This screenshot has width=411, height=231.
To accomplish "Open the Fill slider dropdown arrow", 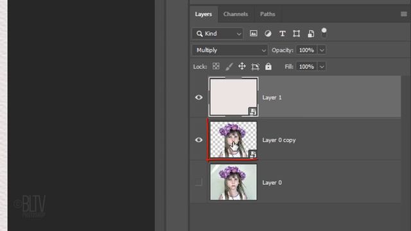I will tap(322, 67).
